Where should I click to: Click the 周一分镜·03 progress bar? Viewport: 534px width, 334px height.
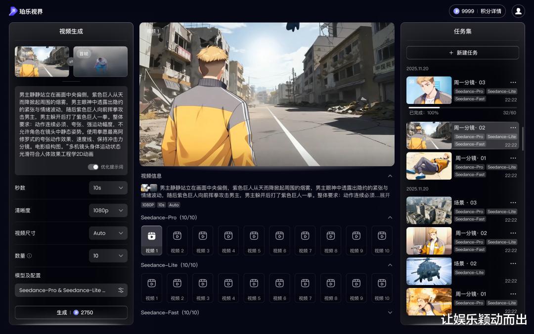click(462, 107)
